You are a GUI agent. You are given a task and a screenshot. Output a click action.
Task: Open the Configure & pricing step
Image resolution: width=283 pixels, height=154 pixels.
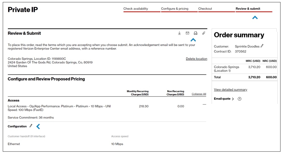pos(175,9)
